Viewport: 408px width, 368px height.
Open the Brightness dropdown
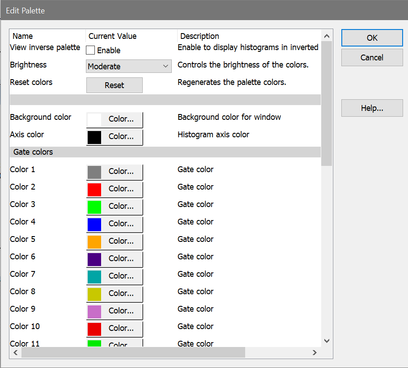pos(128,67)
